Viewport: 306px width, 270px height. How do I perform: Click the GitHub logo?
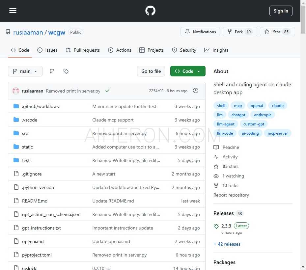tap(150, 11)
